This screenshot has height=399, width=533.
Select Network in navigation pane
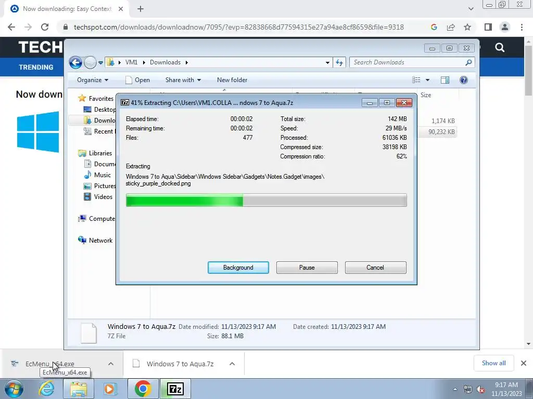100,241
